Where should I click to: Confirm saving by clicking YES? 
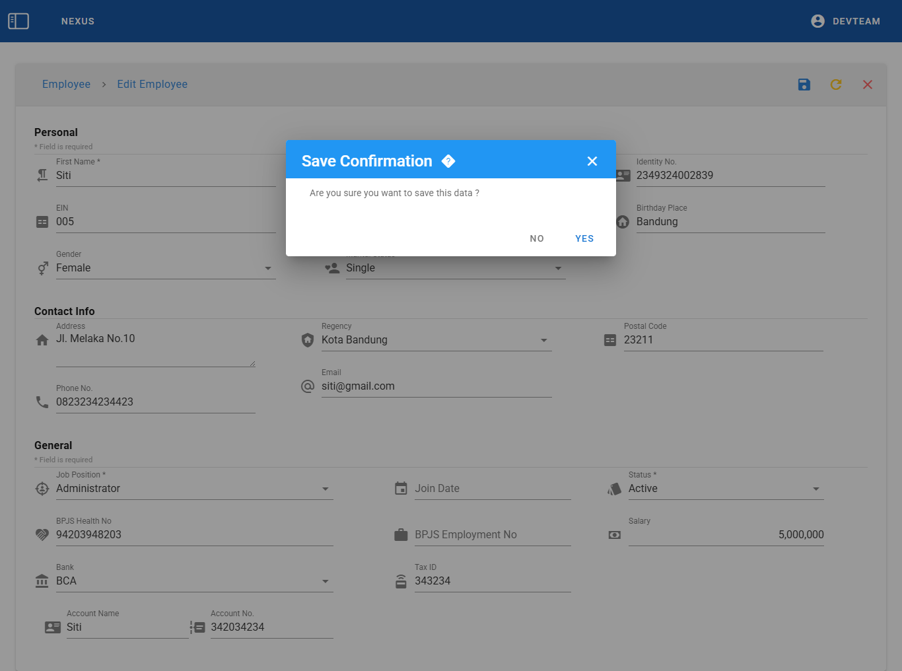click(584, 238)
